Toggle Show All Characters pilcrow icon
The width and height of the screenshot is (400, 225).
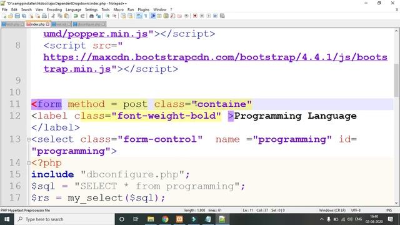[x=146, y=16]
